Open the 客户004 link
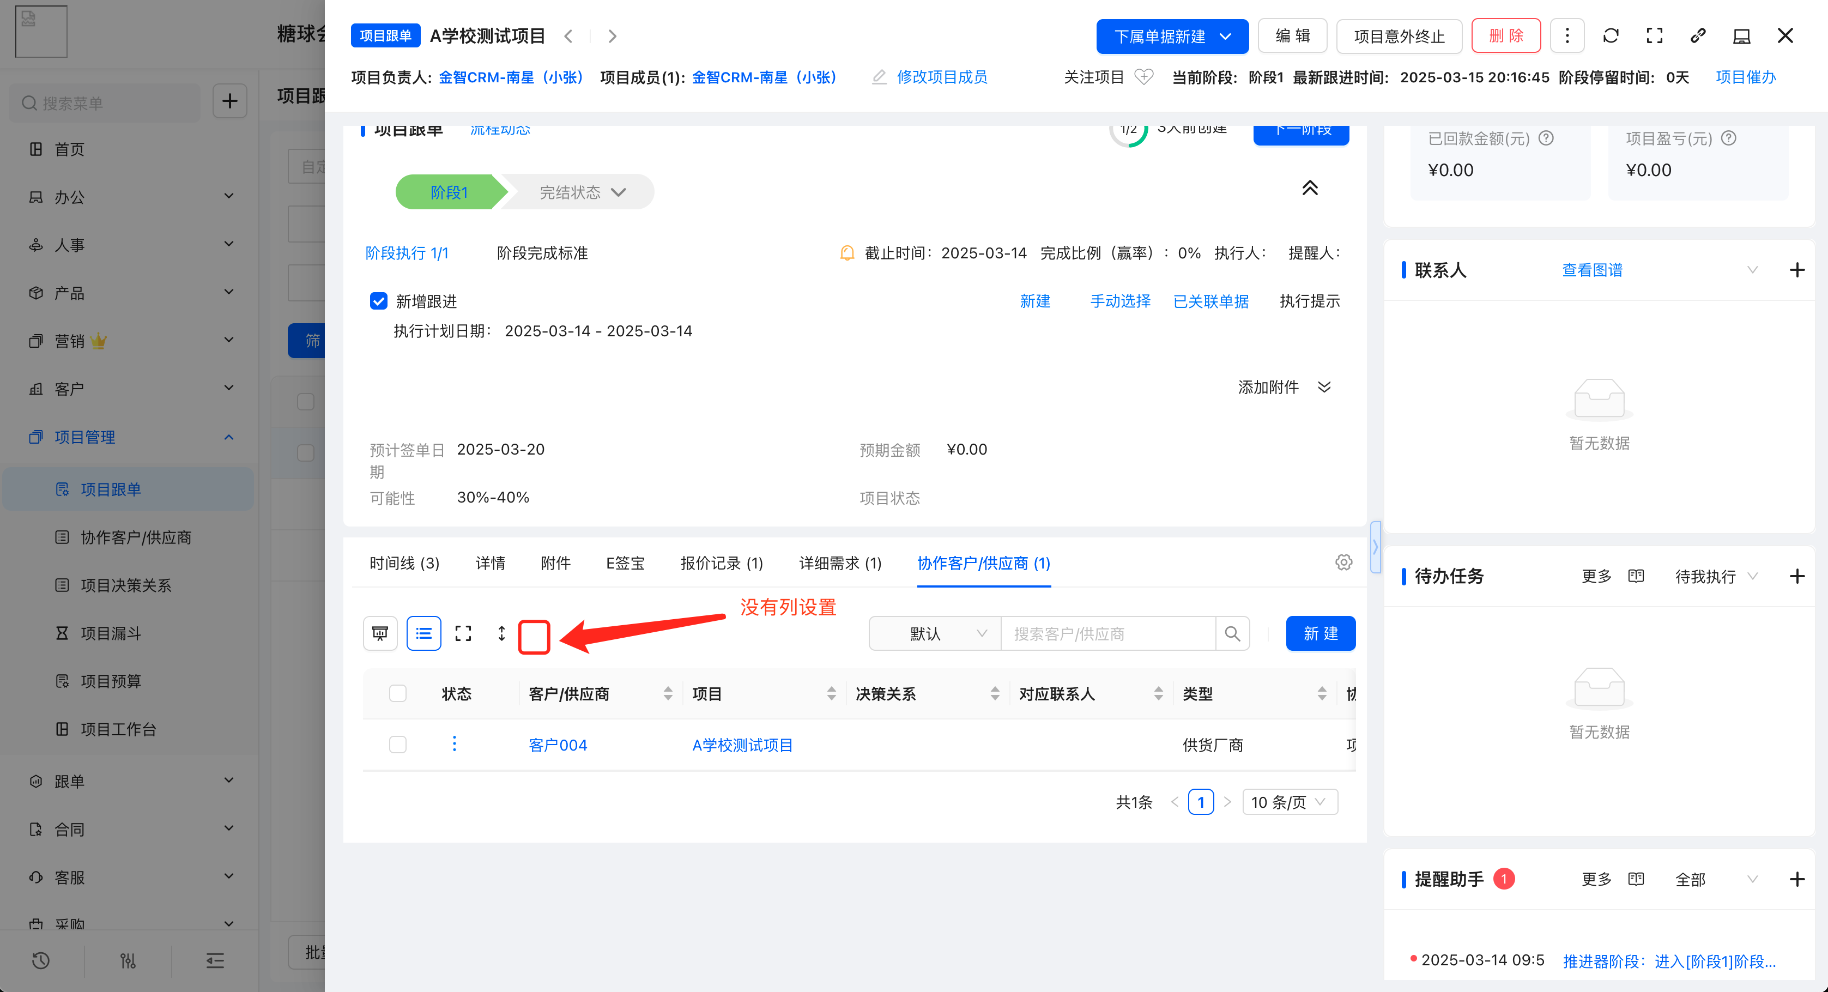 coord(558,745)
